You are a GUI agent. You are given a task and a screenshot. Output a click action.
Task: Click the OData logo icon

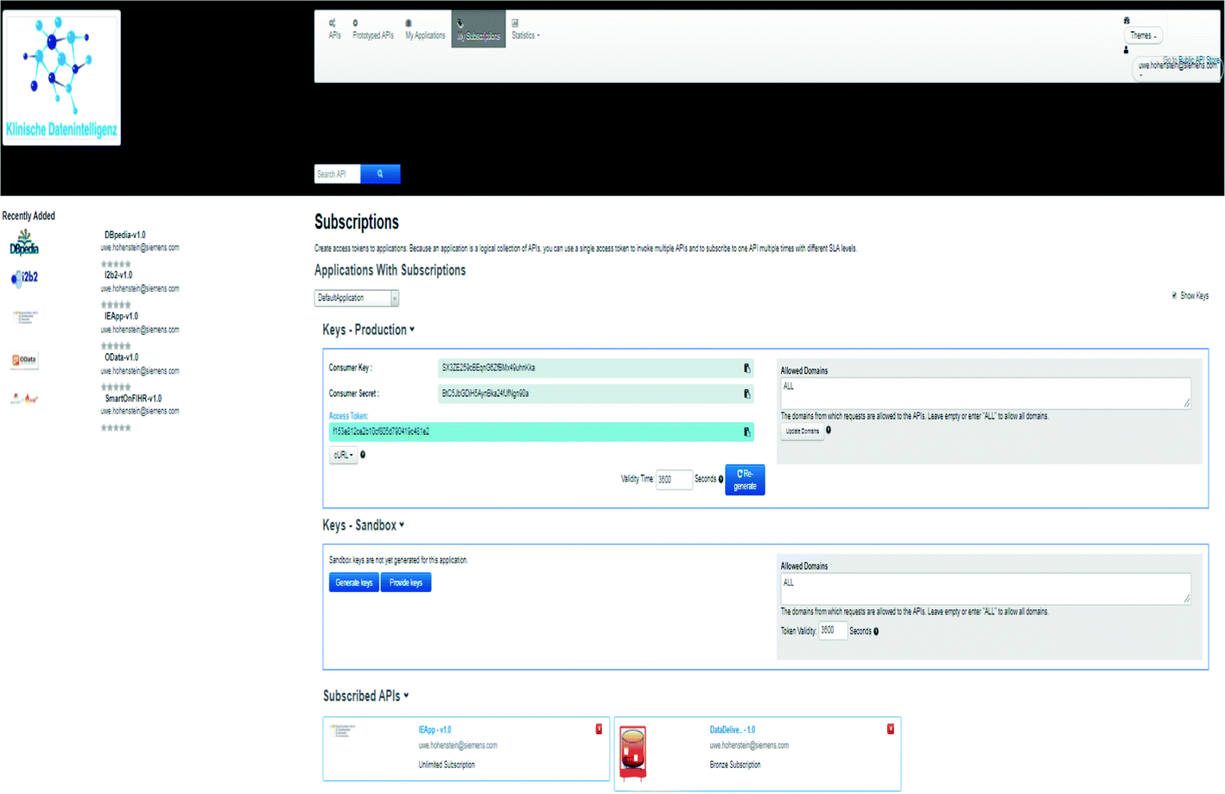coord(24,360)
